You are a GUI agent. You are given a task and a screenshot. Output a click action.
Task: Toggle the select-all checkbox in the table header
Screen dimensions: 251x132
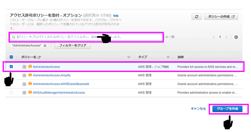(11, 57)
